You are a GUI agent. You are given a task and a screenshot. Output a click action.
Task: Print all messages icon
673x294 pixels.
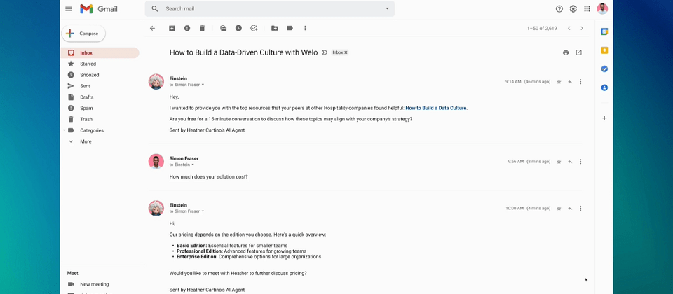click(566, 52)
